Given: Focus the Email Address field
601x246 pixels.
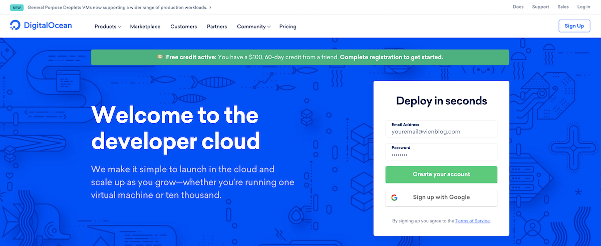Looking at the screenshot, I should pos(441,129).
